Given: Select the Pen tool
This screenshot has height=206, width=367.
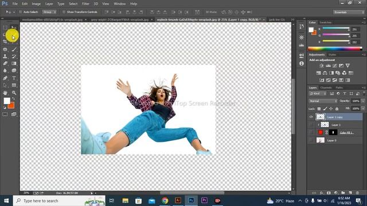Looking at the screenshot, I should click(5, 78).
